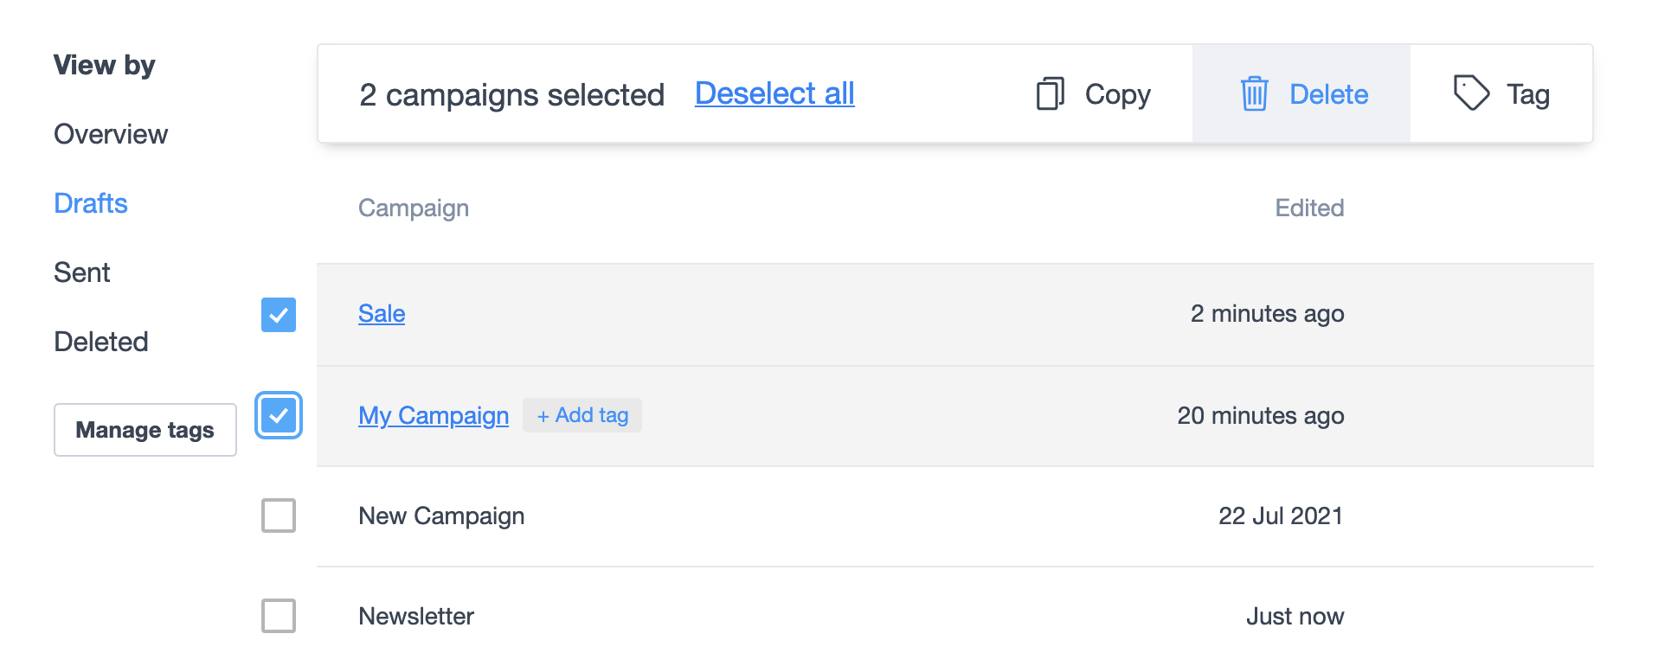Screen dimensions: 1658x666
Task: Click the trash Delete icon
Action: (x=1253, y=93)
